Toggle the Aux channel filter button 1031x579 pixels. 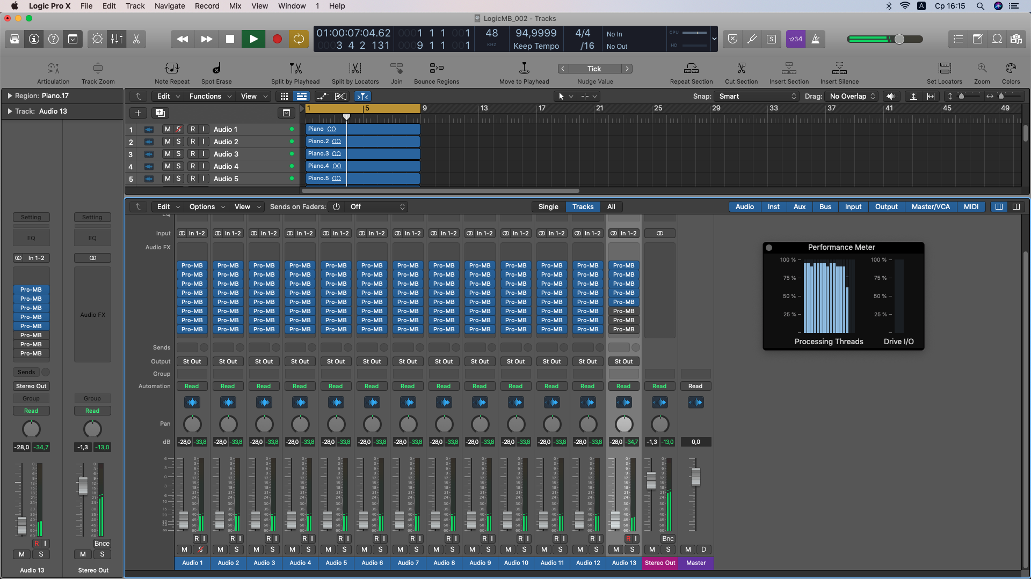[x=800, y=207]
